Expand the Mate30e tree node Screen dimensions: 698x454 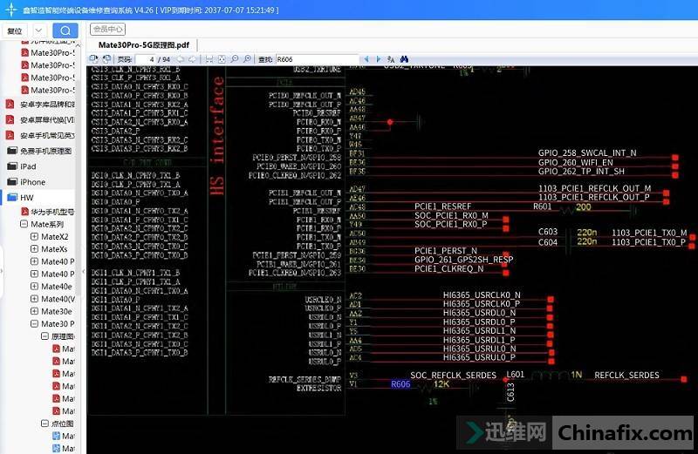pos(34,311)
